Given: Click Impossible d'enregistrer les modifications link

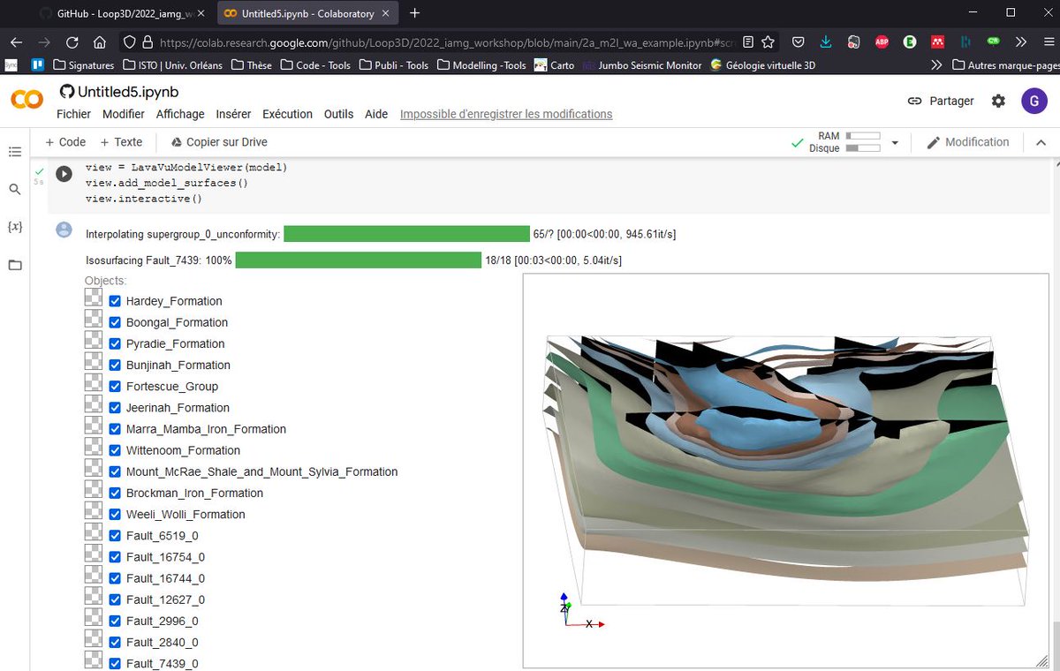Looking at the screenshot, I should pyautogui.click(x=506, y=114).
